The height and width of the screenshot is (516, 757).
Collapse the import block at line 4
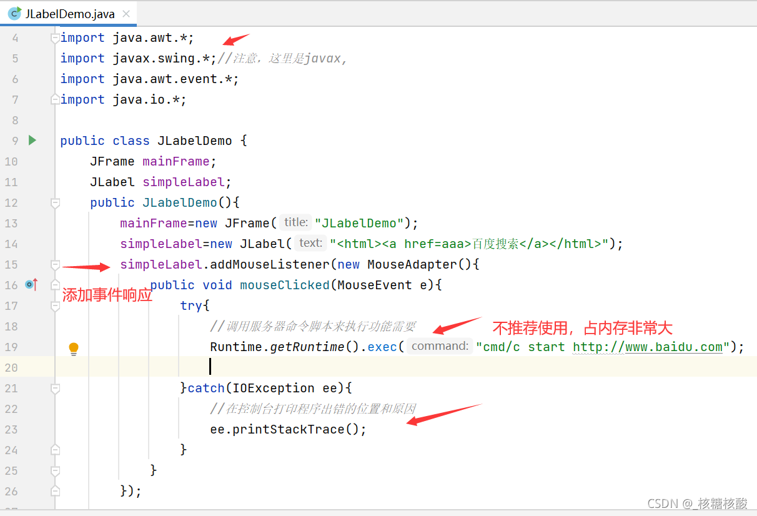[55, 38]
